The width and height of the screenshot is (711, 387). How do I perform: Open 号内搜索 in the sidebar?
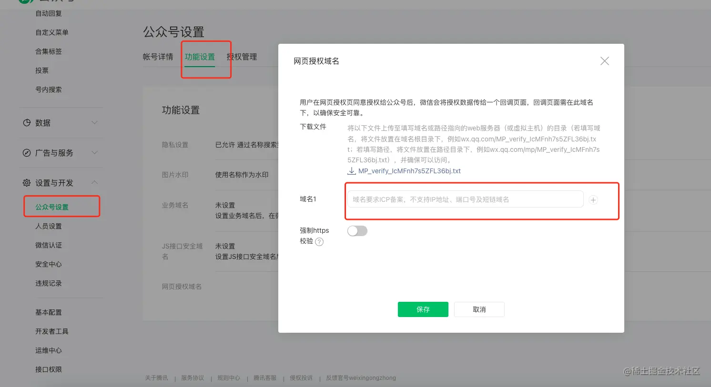pyautogui.click(x=49, y=89)
